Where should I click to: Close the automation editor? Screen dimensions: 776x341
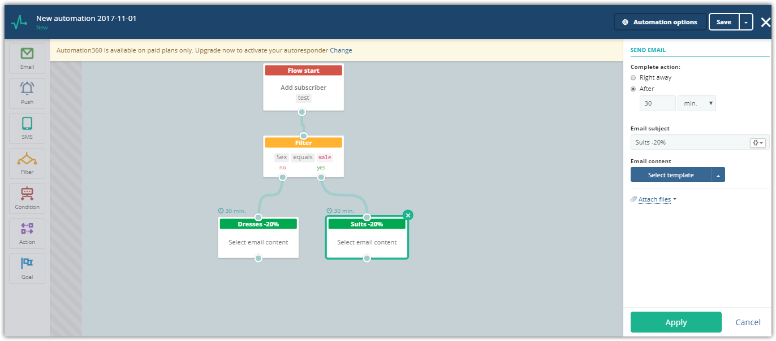(765, 22)
